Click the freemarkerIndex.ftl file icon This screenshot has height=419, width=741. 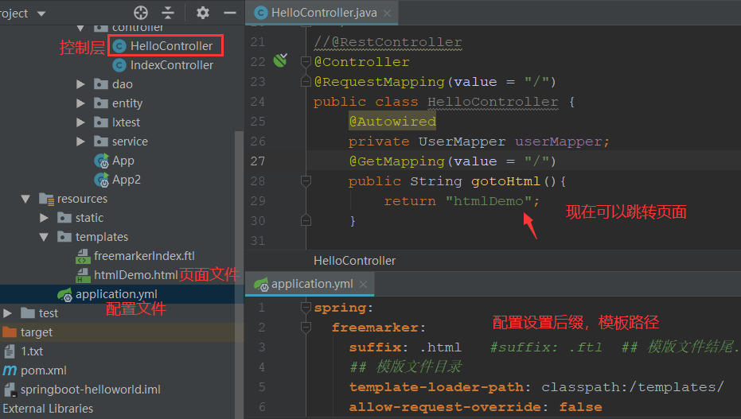(x=83, y=256)
